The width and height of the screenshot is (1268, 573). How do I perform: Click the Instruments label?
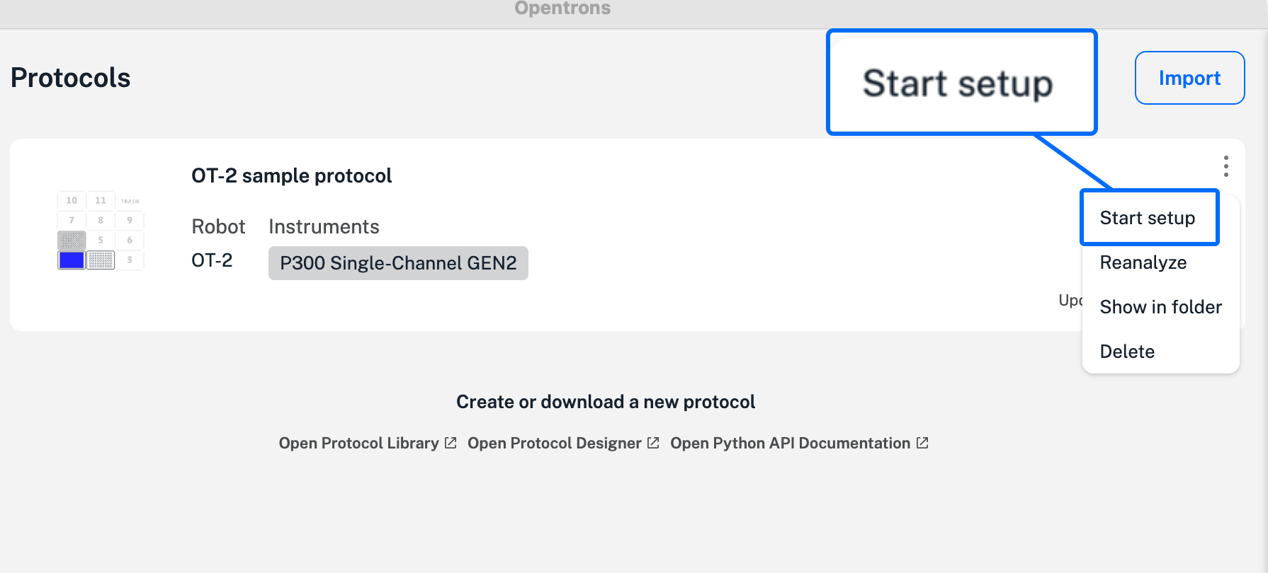[x=324, y=226]
